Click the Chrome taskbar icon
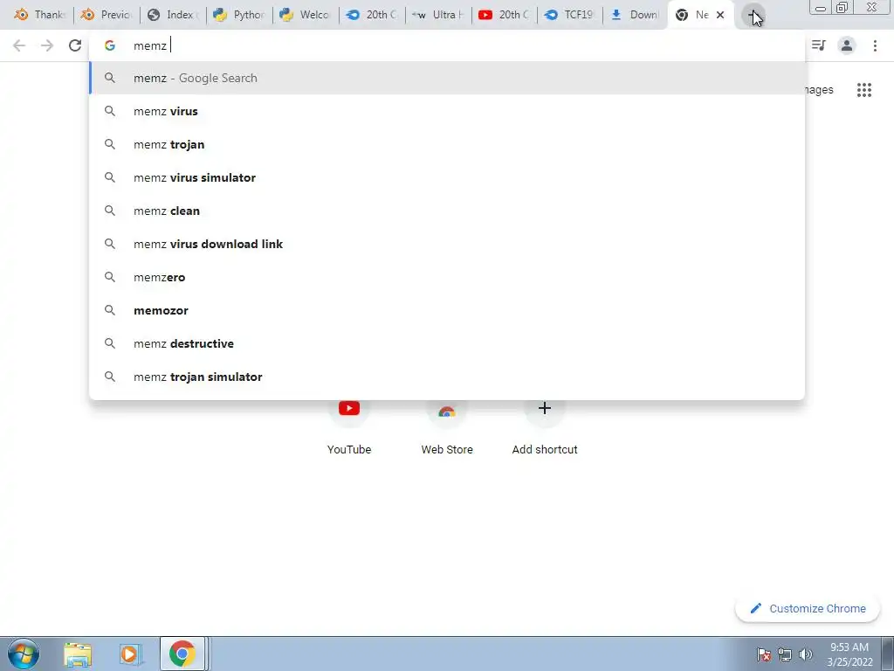 182,654
